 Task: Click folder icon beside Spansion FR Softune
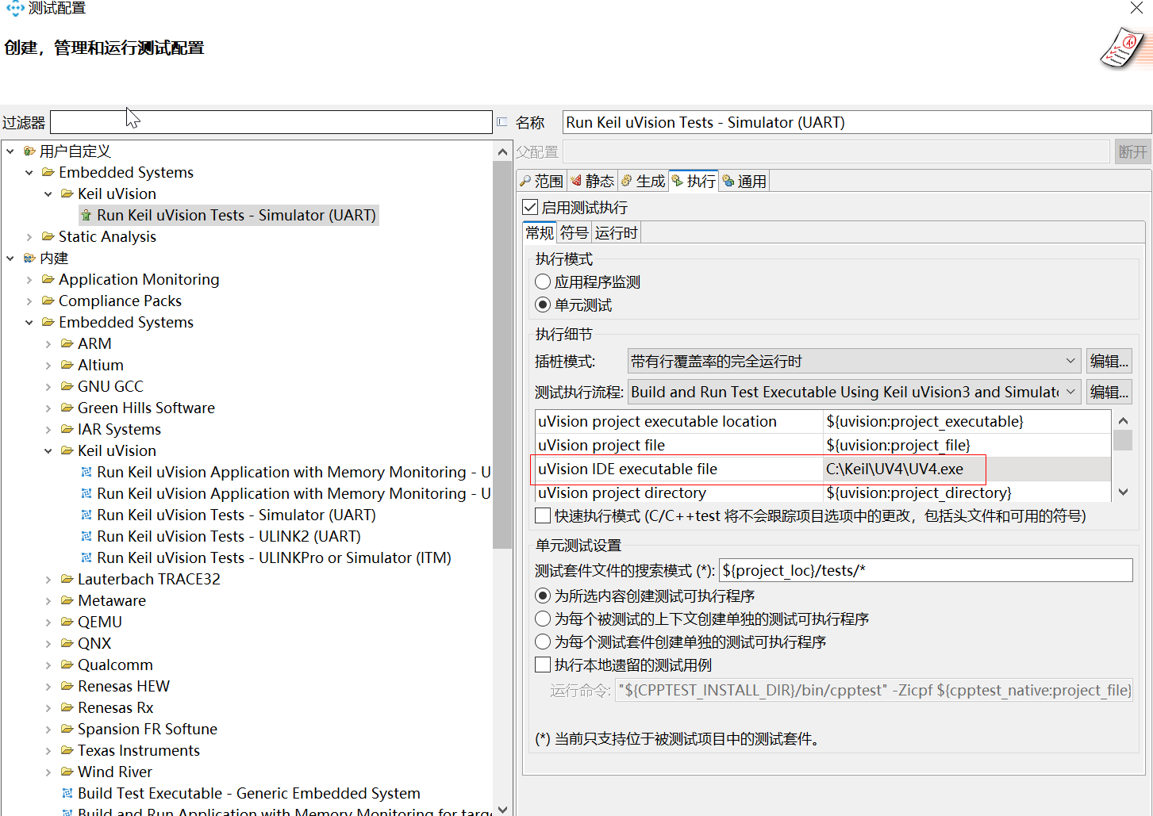tap(67, 729)
